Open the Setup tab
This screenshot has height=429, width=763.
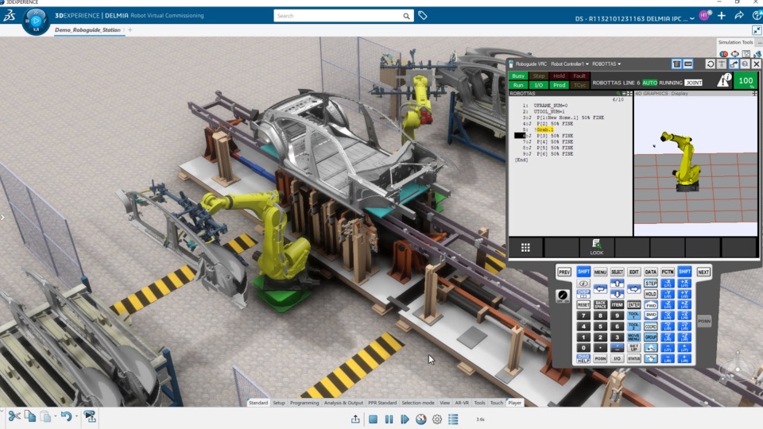[x=279, y=403]
